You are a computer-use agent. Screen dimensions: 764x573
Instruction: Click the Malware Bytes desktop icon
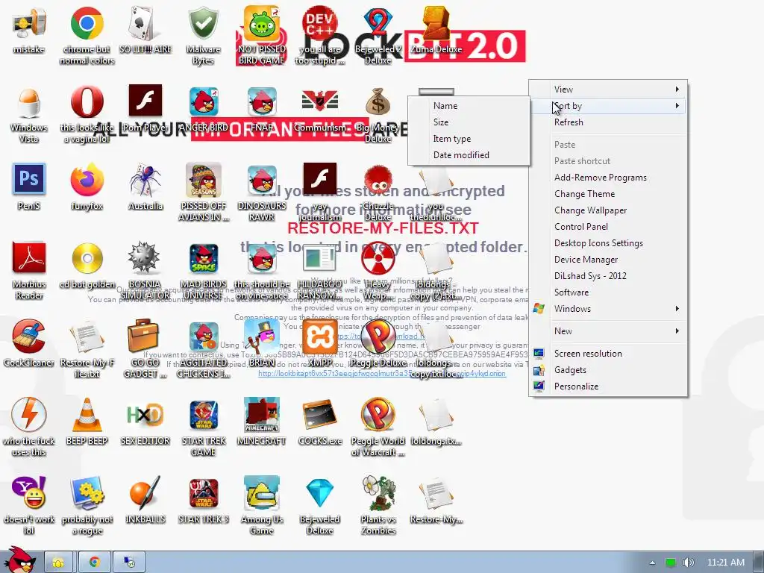pyautogui.click(x=203, y=35)
